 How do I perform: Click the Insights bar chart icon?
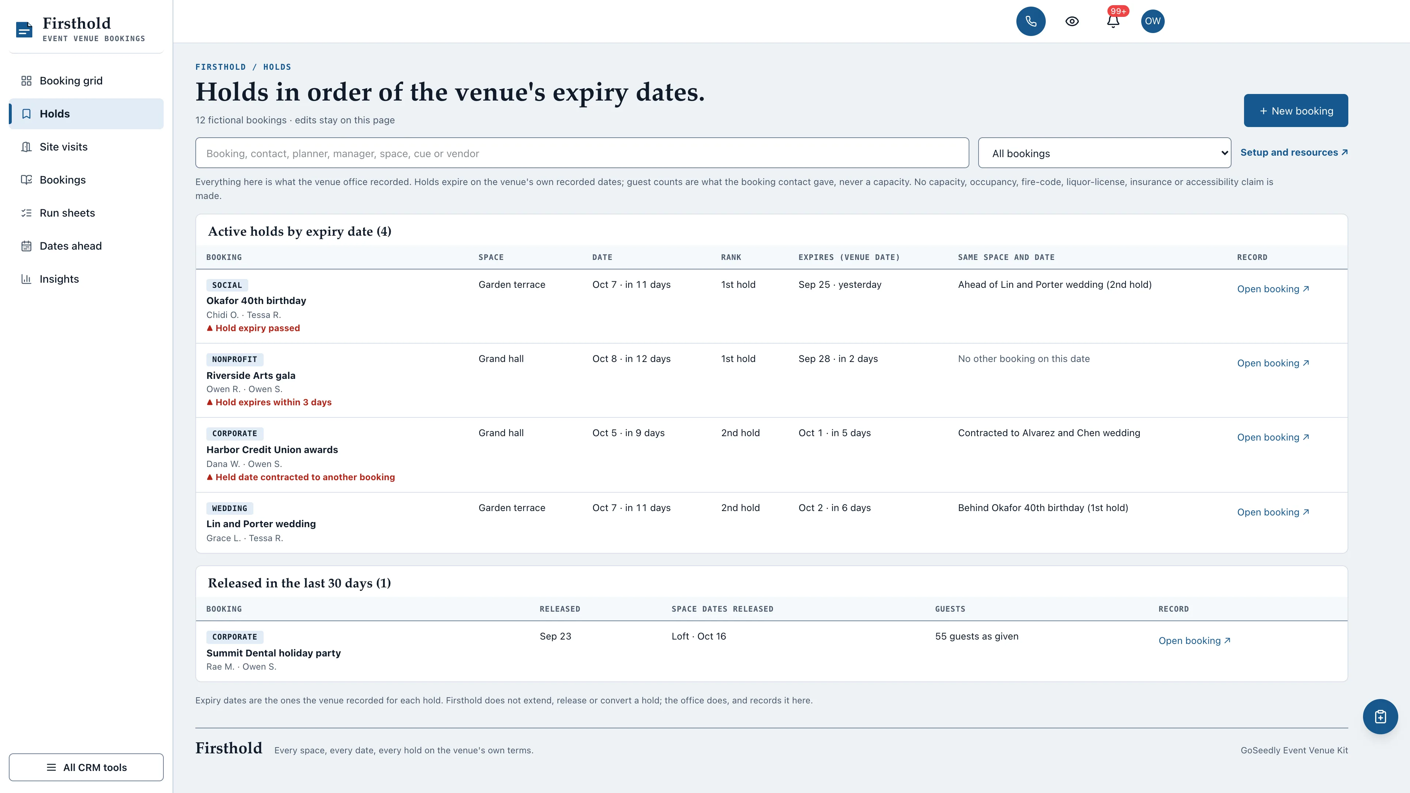(26, 279)
